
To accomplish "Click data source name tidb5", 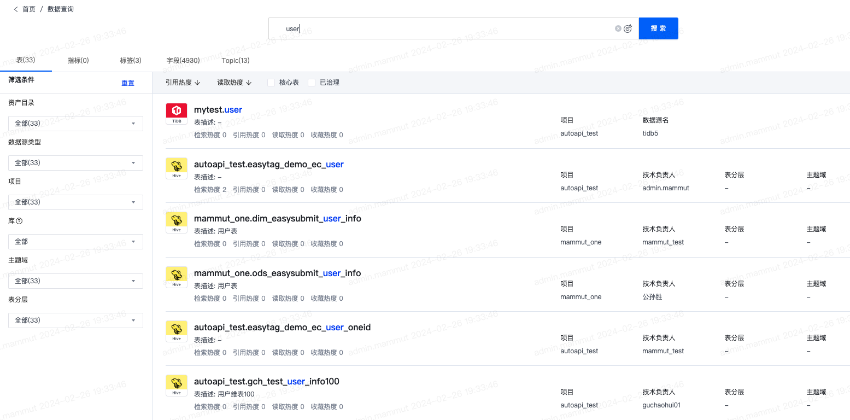I will tap(650, 133).
